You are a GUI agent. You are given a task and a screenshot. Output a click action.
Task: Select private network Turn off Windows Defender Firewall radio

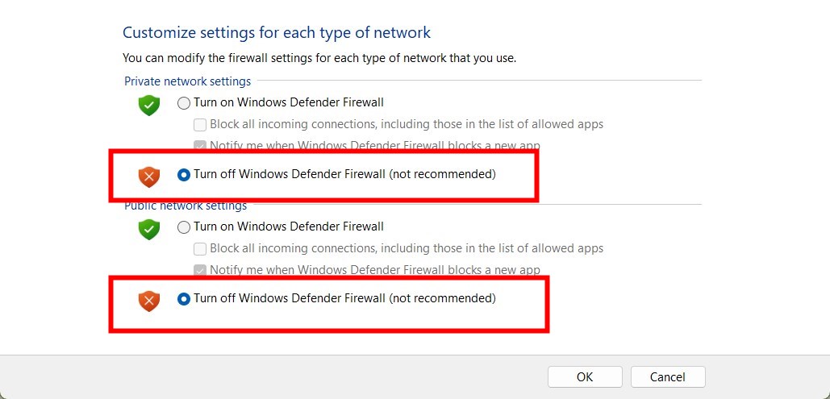click(x=184, y=174)
